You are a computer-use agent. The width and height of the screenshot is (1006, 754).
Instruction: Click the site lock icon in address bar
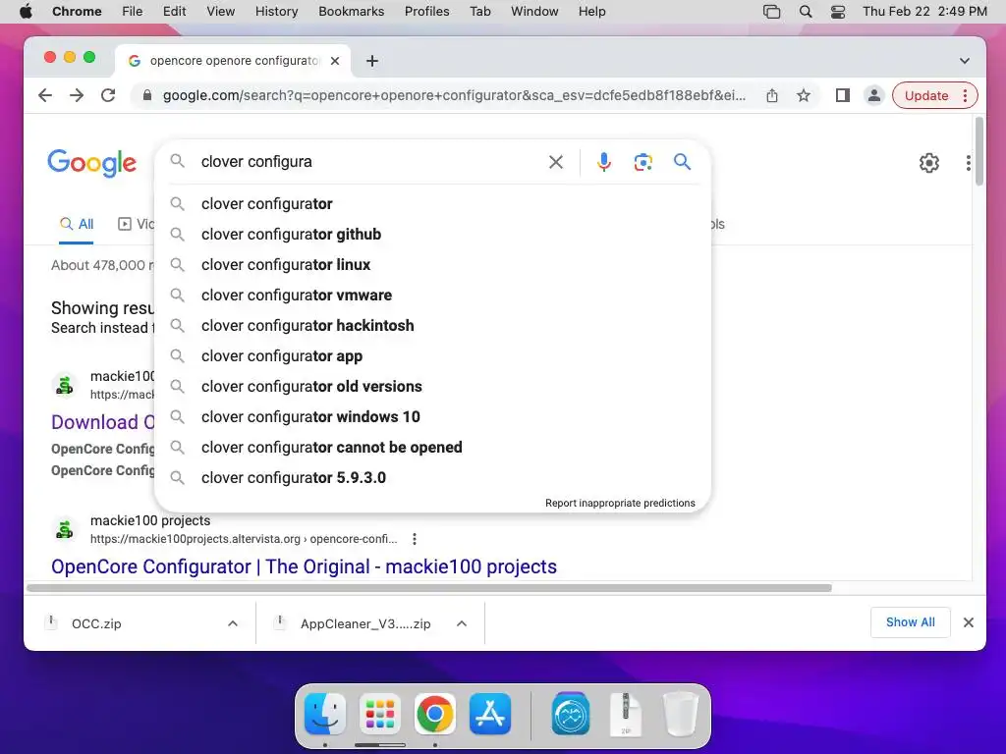coord(147,95)
